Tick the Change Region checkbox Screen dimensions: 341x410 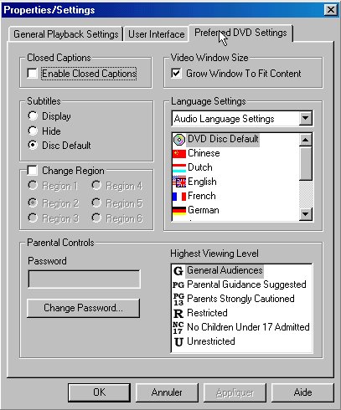click(32, 170)
